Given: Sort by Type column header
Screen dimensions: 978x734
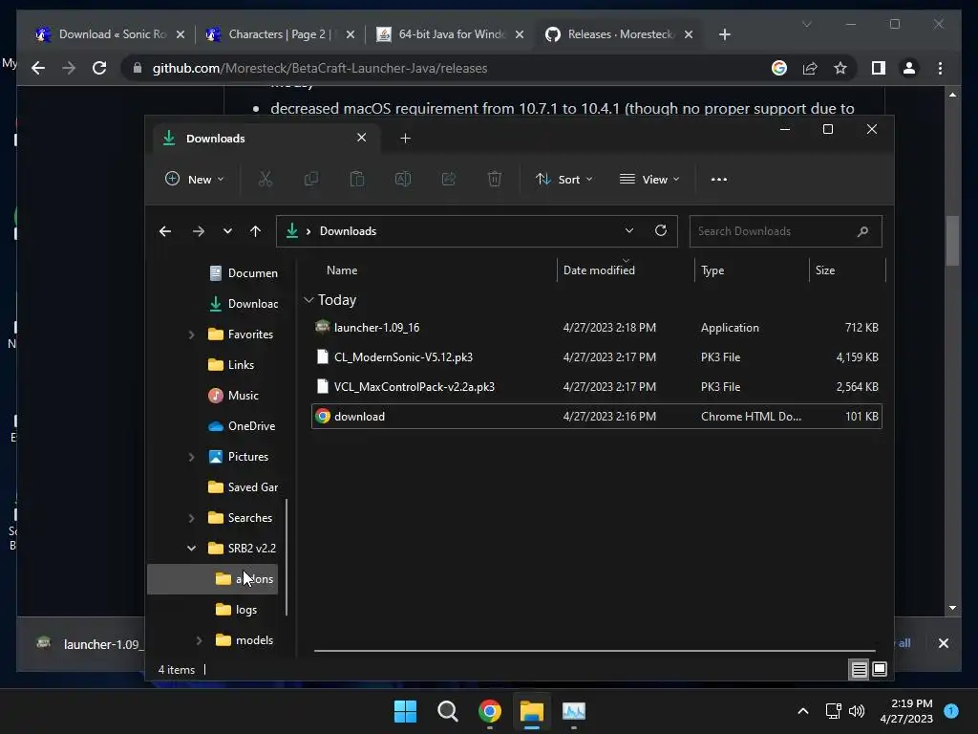Looking at the screenshot, I should click(712, 270).
